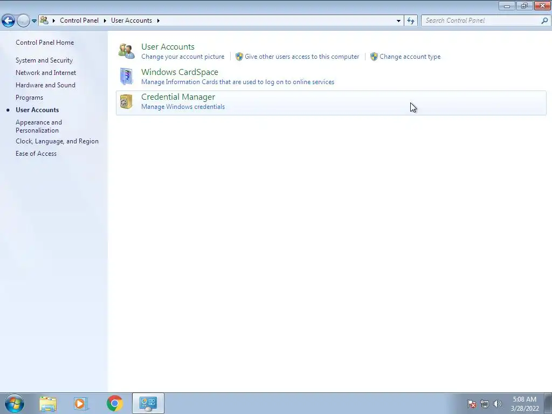Go back with the blue Back arrow
Image resolution: width=552 pixels, height=414 pixels.
(9, 21)
